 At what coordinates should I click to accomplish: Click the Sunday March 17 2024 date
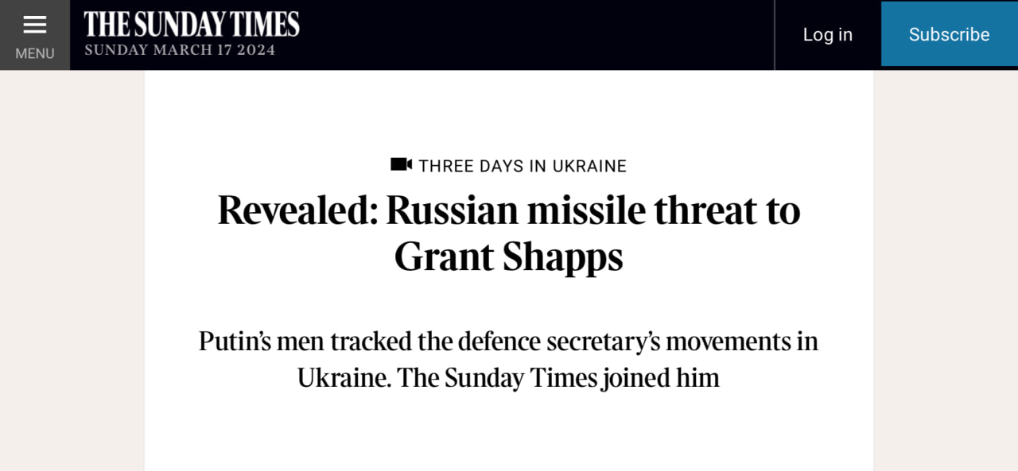(180, 50)
